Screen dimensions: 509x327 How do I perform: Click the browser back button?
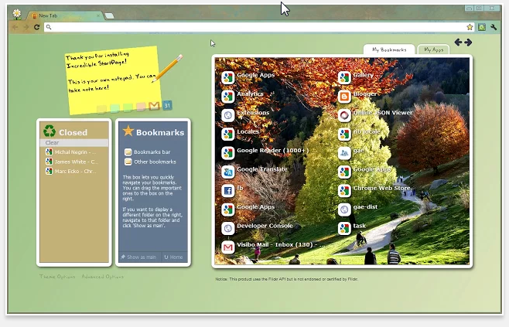click(15, 27)
